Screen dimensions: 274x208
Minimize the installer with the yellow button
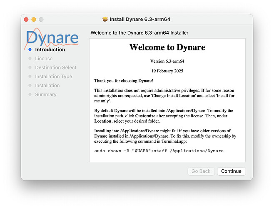[x=34, y=20]
